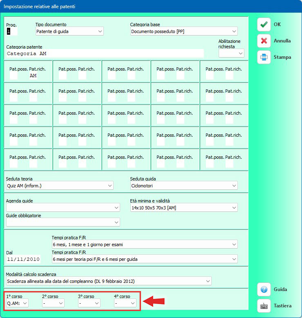Viewport: 302px width, 318px height.
Task: Open the Tastiera keyboard icon
Action: pos(264,306)
